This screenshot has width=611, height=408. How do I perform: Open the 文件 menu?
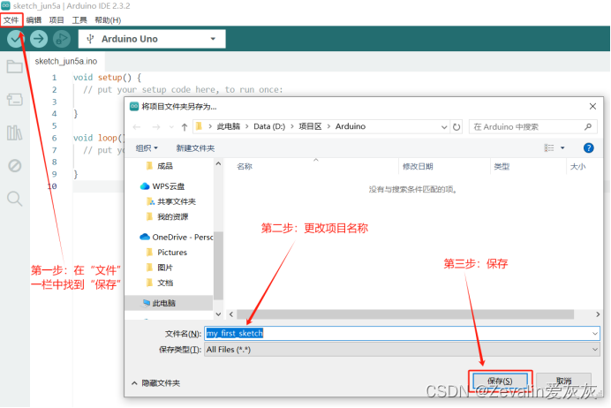pyautogui.click(x=11, y=20)
